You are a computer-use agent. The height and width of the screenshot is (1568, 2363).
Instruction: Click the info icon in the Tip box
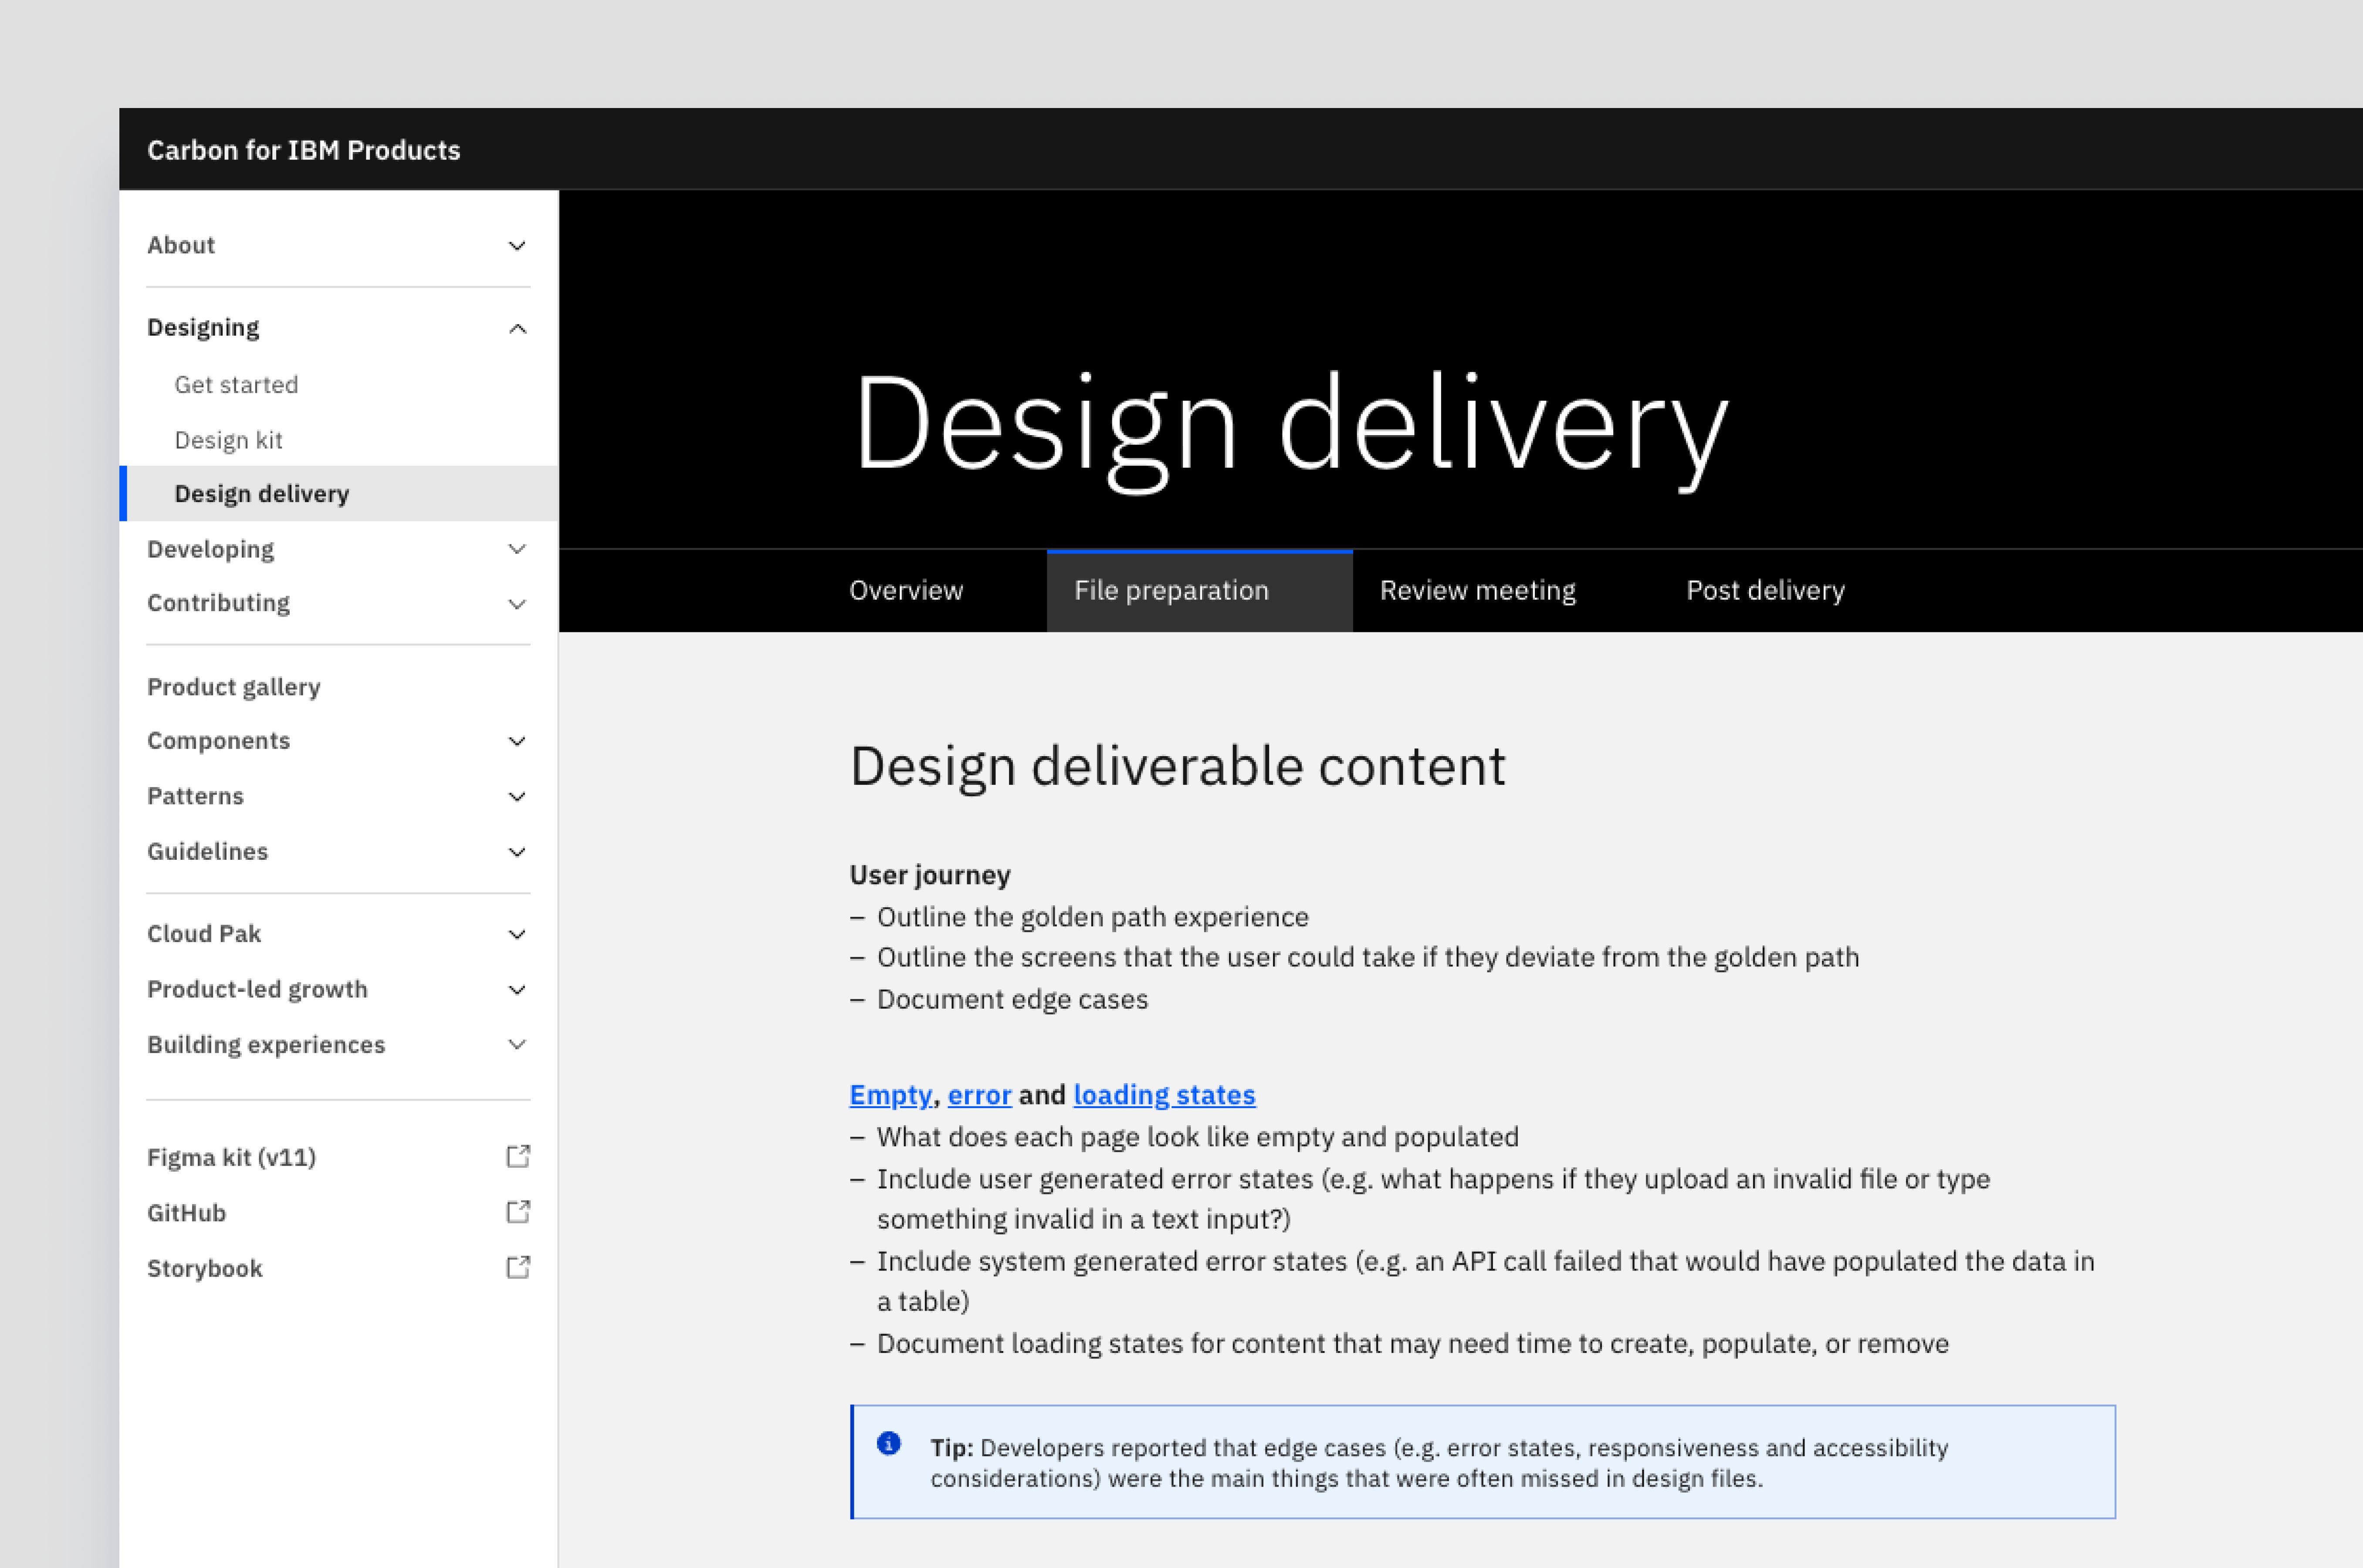889,1443
